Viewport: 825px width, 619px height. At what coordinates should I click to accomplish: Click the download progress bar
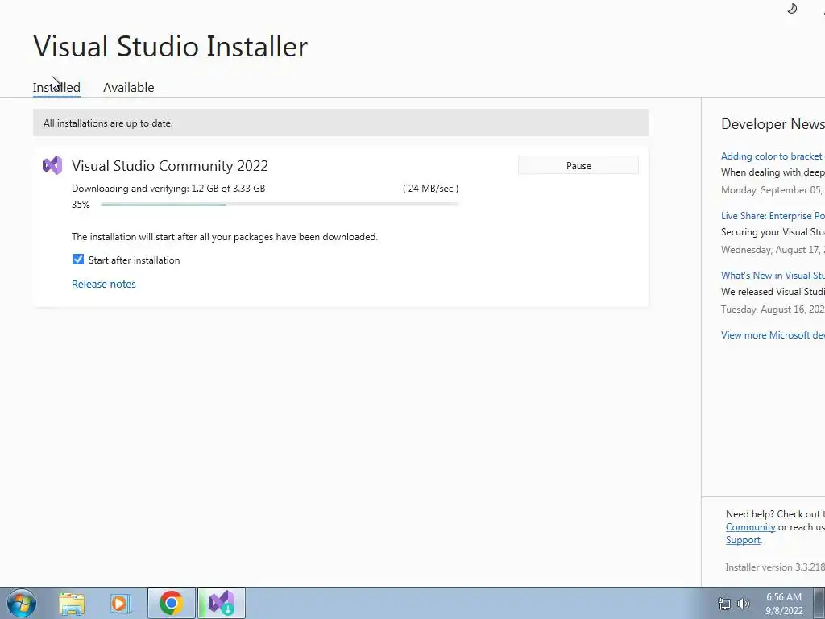click(280, 204)
